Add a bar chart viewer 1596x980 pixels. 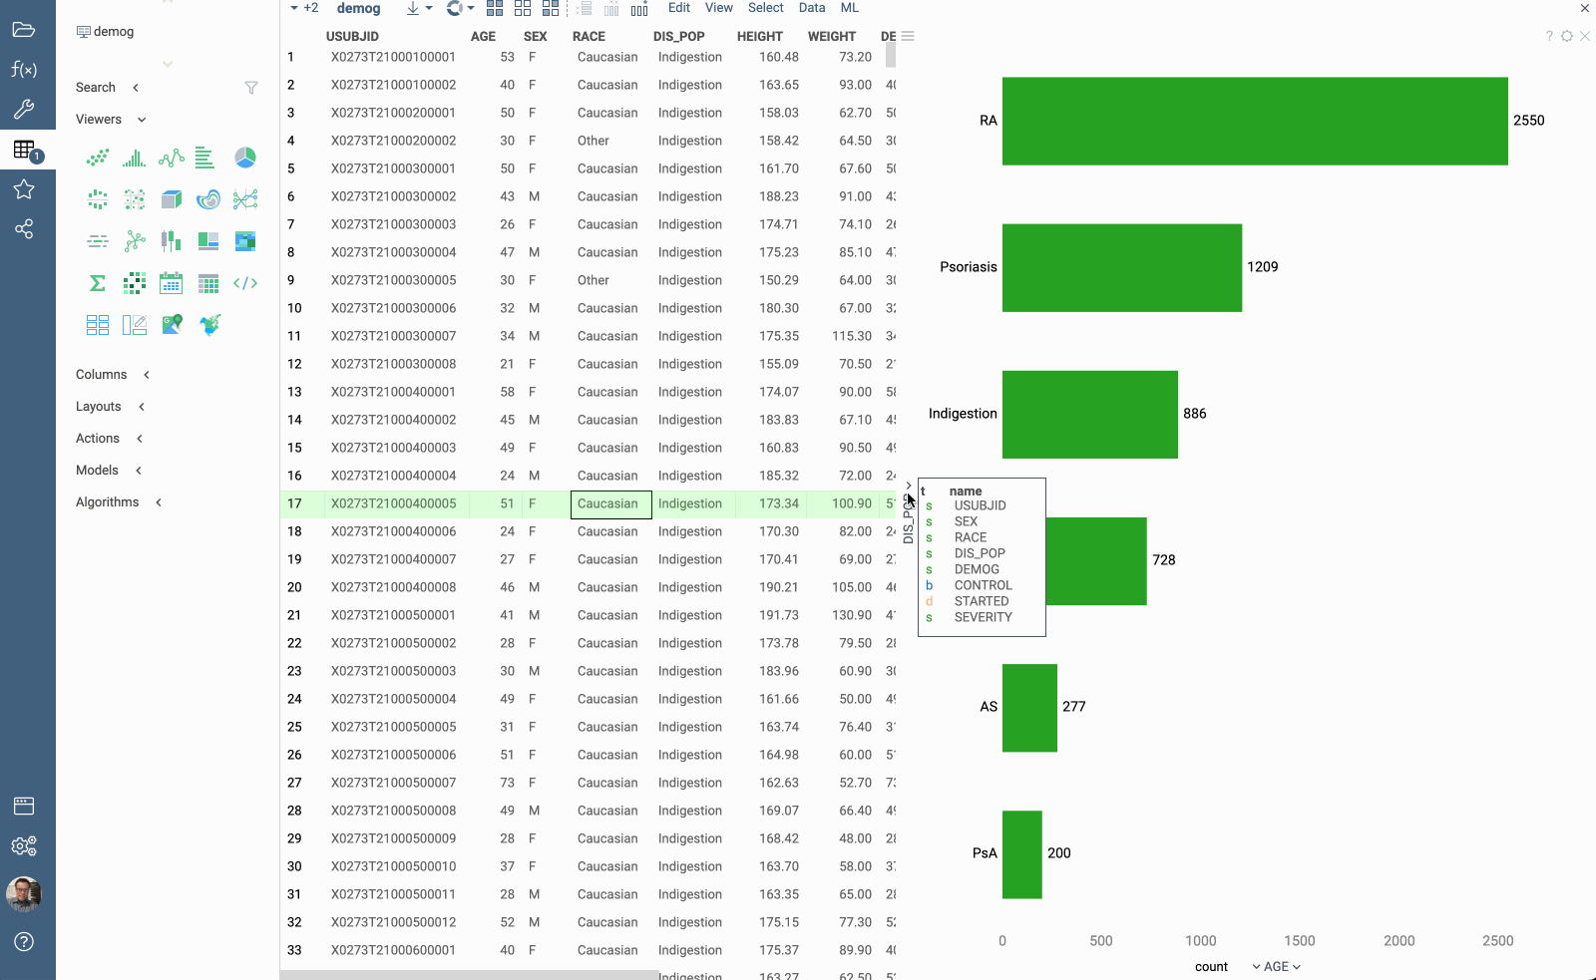(x=204, y=158)
